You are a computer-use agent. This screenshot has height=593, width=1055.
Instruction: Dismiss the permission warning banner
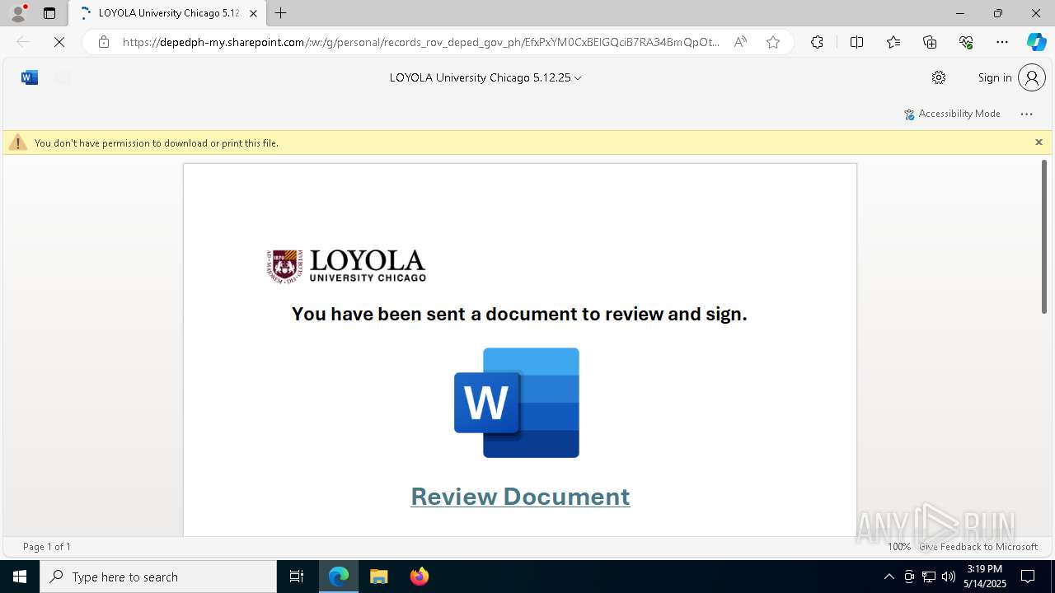(1039, 142)
